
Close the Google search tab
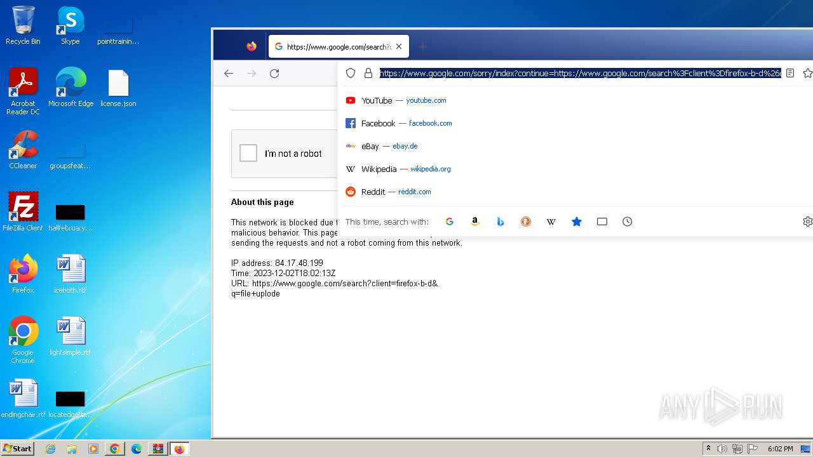[x=399, y=46]
